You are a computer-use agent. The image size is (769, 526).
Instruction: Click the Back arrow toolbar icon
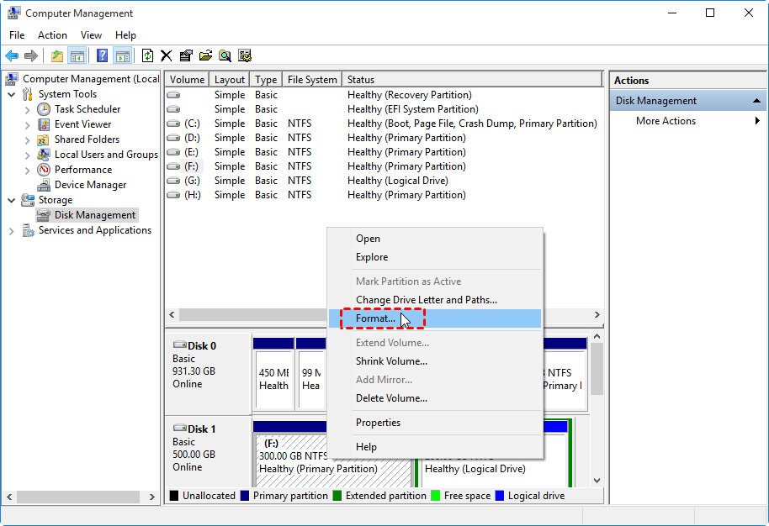click(x=12, y=55)
